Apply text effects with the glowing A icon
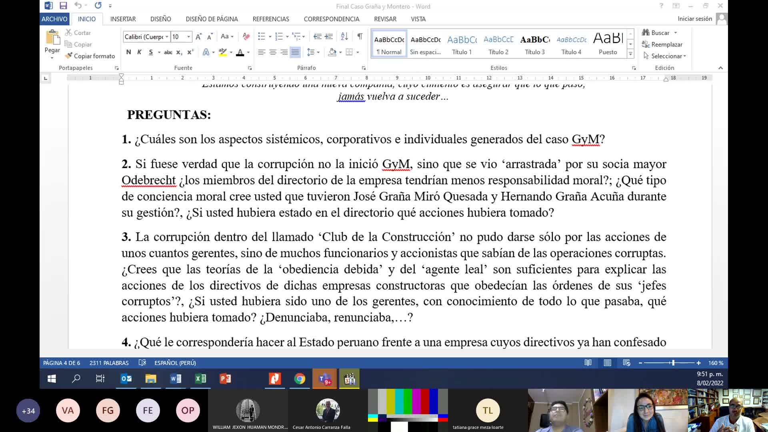Screen dimensions: 768x432 pos(206,52)
